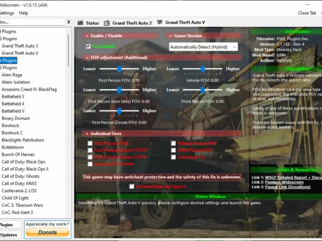Open the Flawless Widescreen link

[x=284, y=182]
